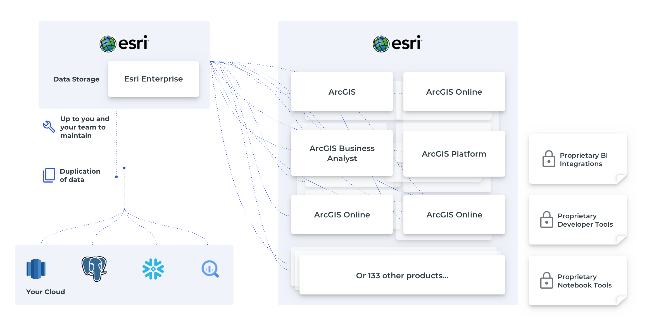Select the Esri Enterprise card

(x=153, y=79)
